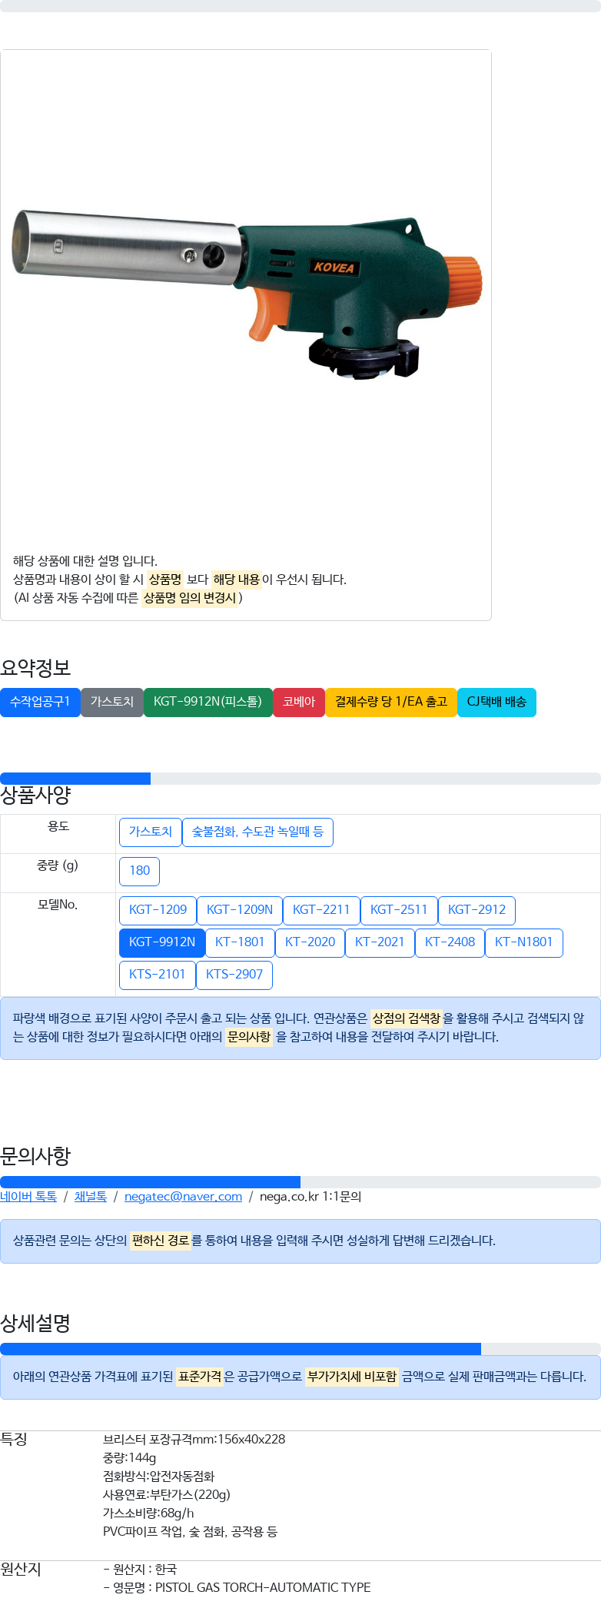The width and height of the screenshot is (601, 1598).
Task: Select the 수작업공구1 category tag
Action: [x=40, y=702]
